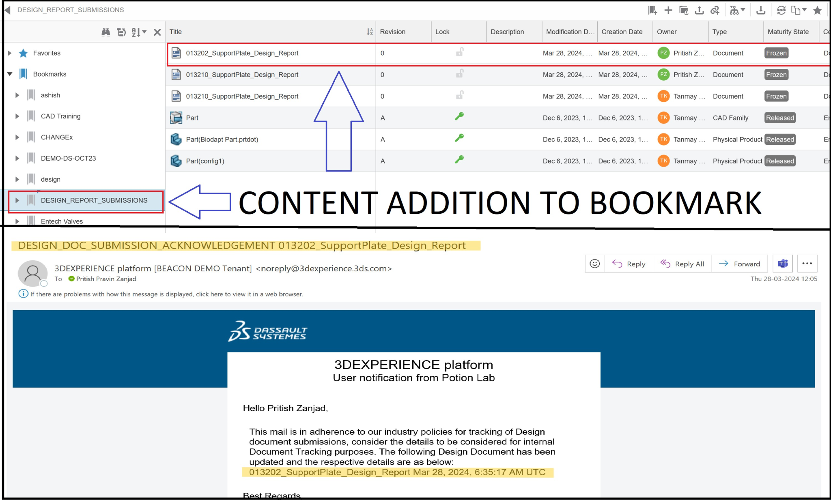831x500 pixels.
Task: Open the A-Z sort order dropdown
Action: click(139, 32)
